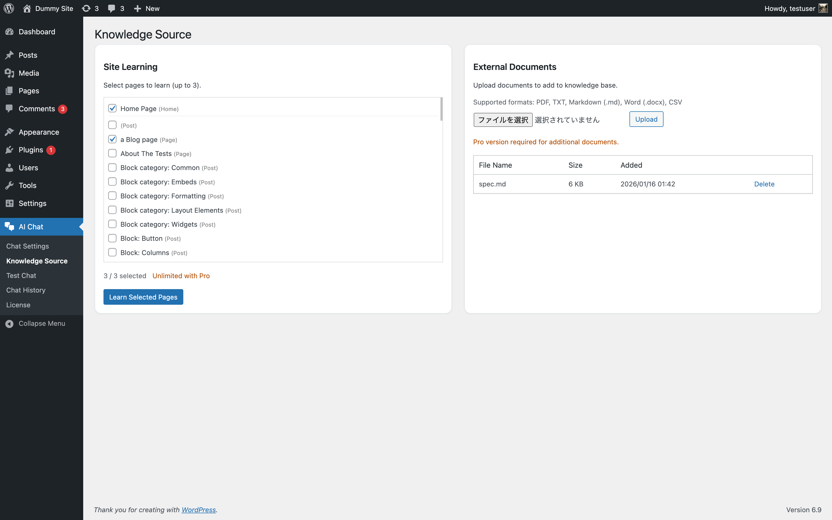Click the Tools wrench icon

pyautogui.click(x=9, y=185)
